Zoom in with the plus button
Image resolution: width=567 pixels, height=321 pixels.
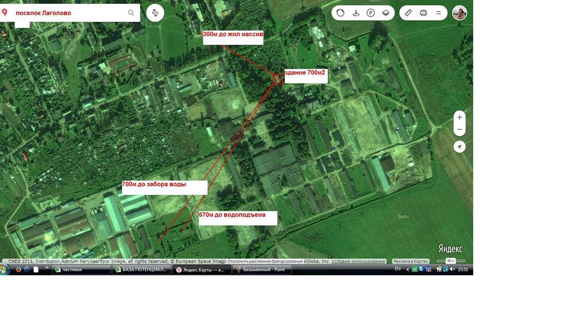click(x=459, y=117)
